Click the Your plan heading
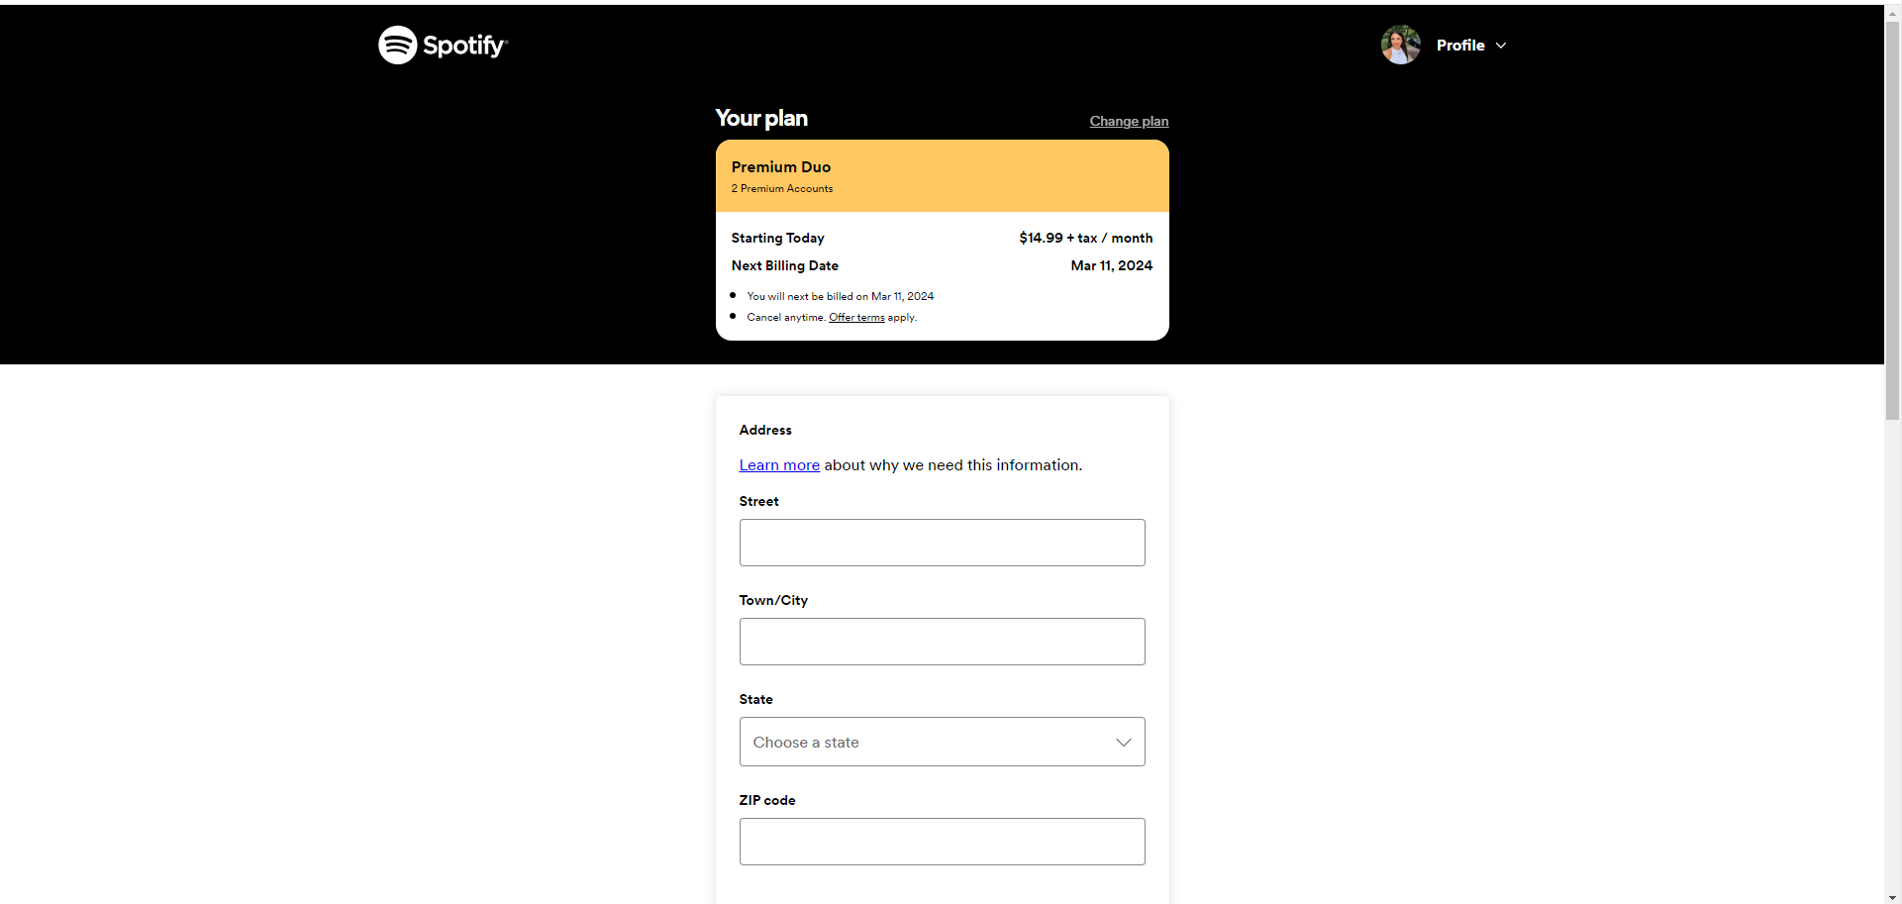Screen dimensions: 1902x904 click(x=760, y=118)
